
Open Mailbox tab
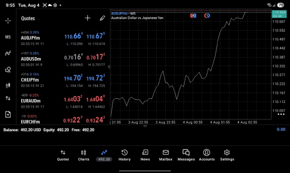point(166,155)
